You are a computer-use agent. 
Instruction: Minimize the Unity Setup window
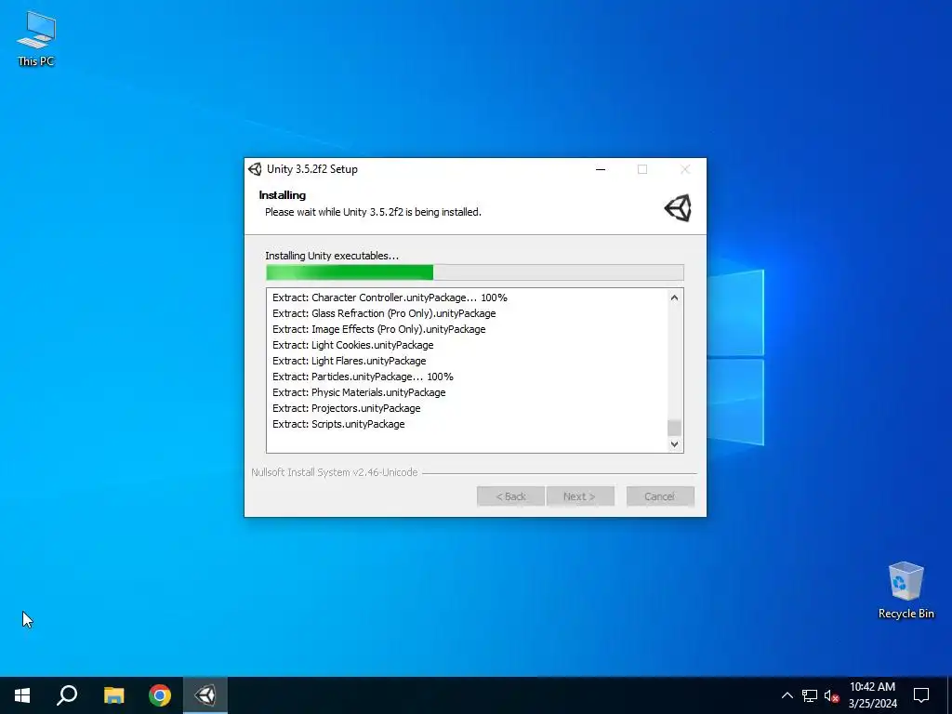click(601, 169)
